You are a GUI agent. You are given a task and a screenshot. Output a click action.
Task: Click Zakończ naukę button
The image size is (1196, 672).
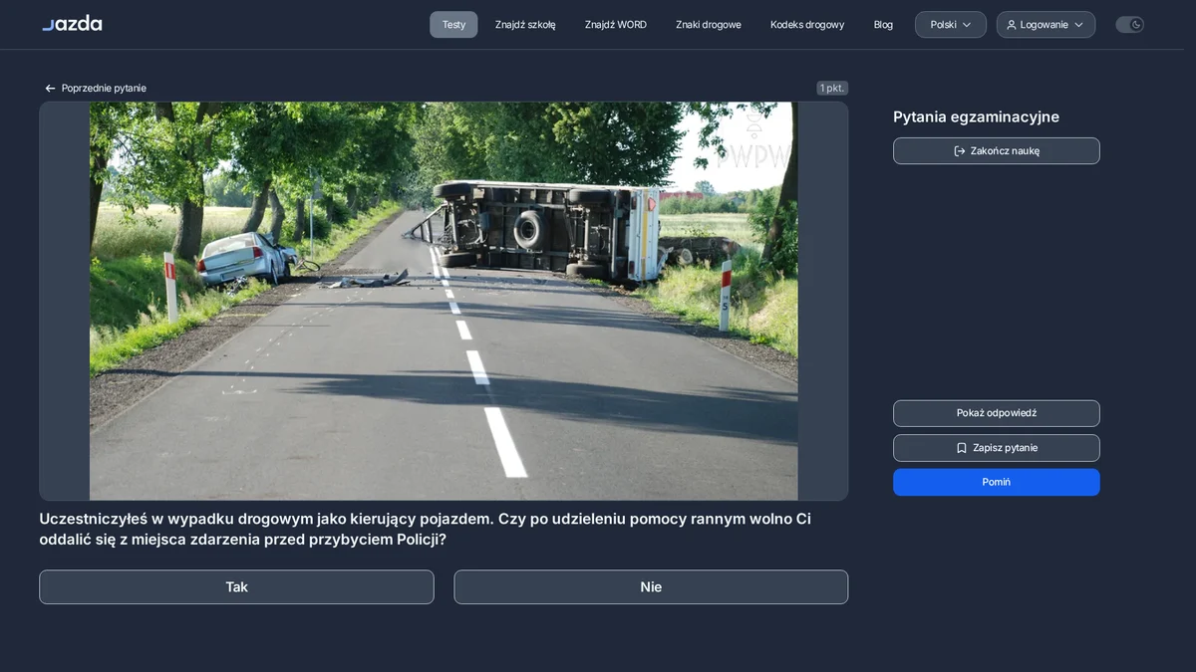pyautogui.click(x=997, y=151)
